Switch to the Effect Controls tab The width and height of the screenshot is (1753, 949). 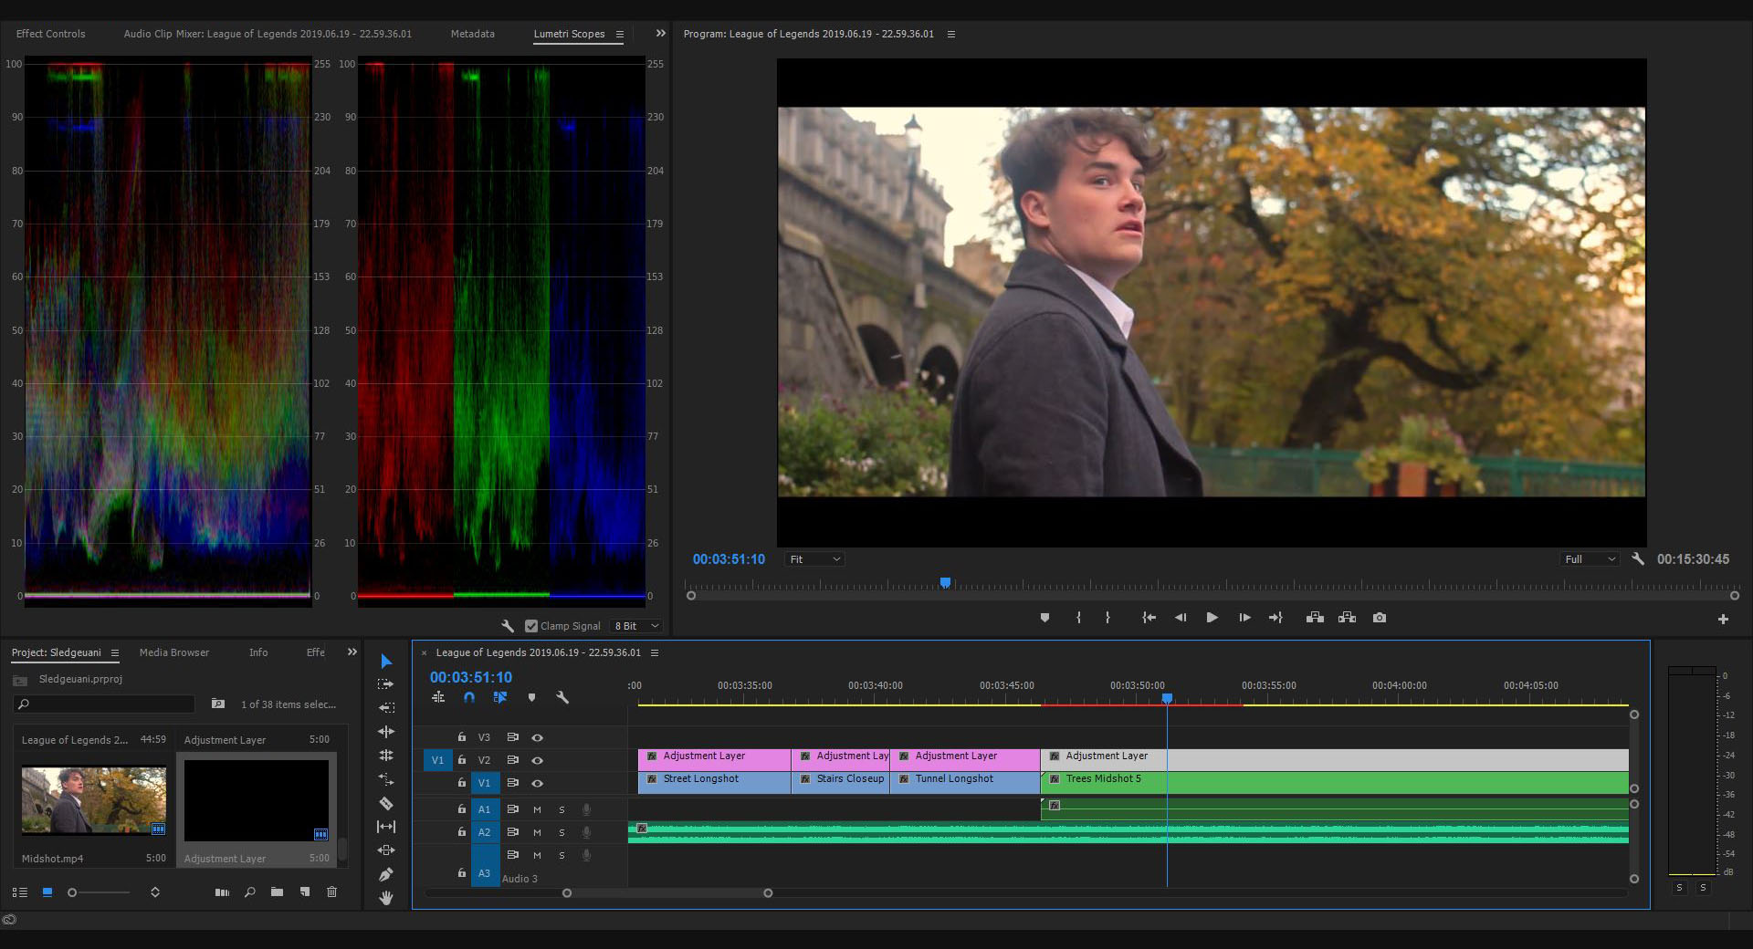50,34
